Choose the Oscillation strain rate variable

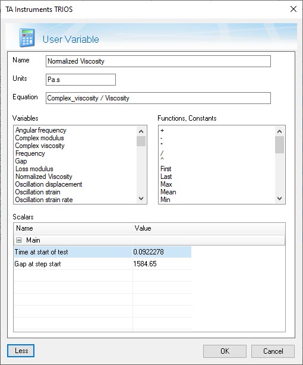pos(44,200)
